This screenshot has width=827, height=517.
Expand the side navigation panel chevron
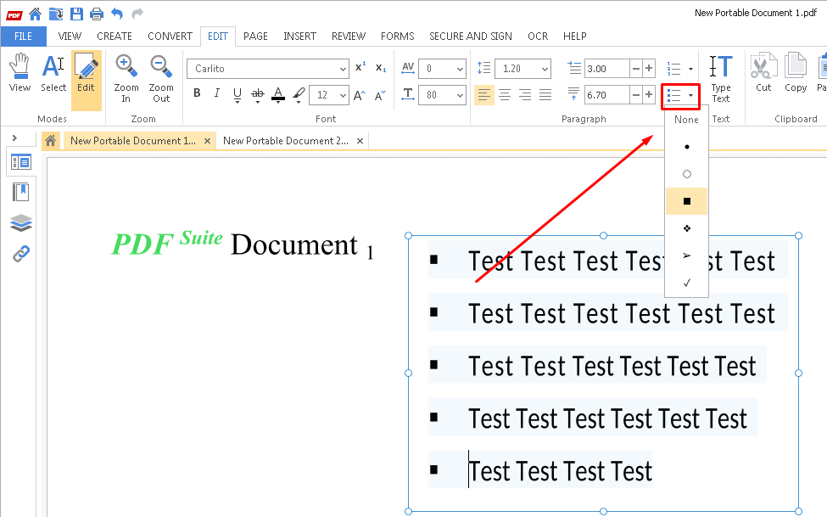[x=14, y=138]
